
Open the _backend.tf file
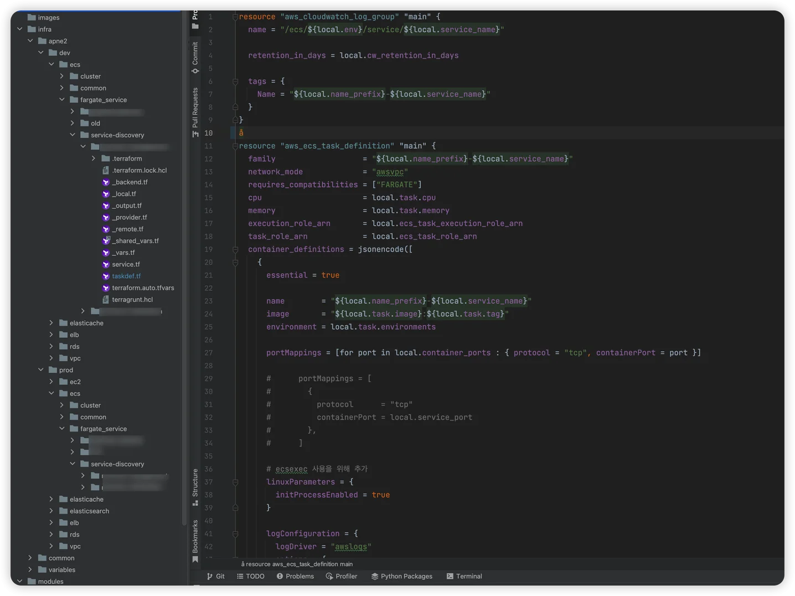(x=130, y=182)
